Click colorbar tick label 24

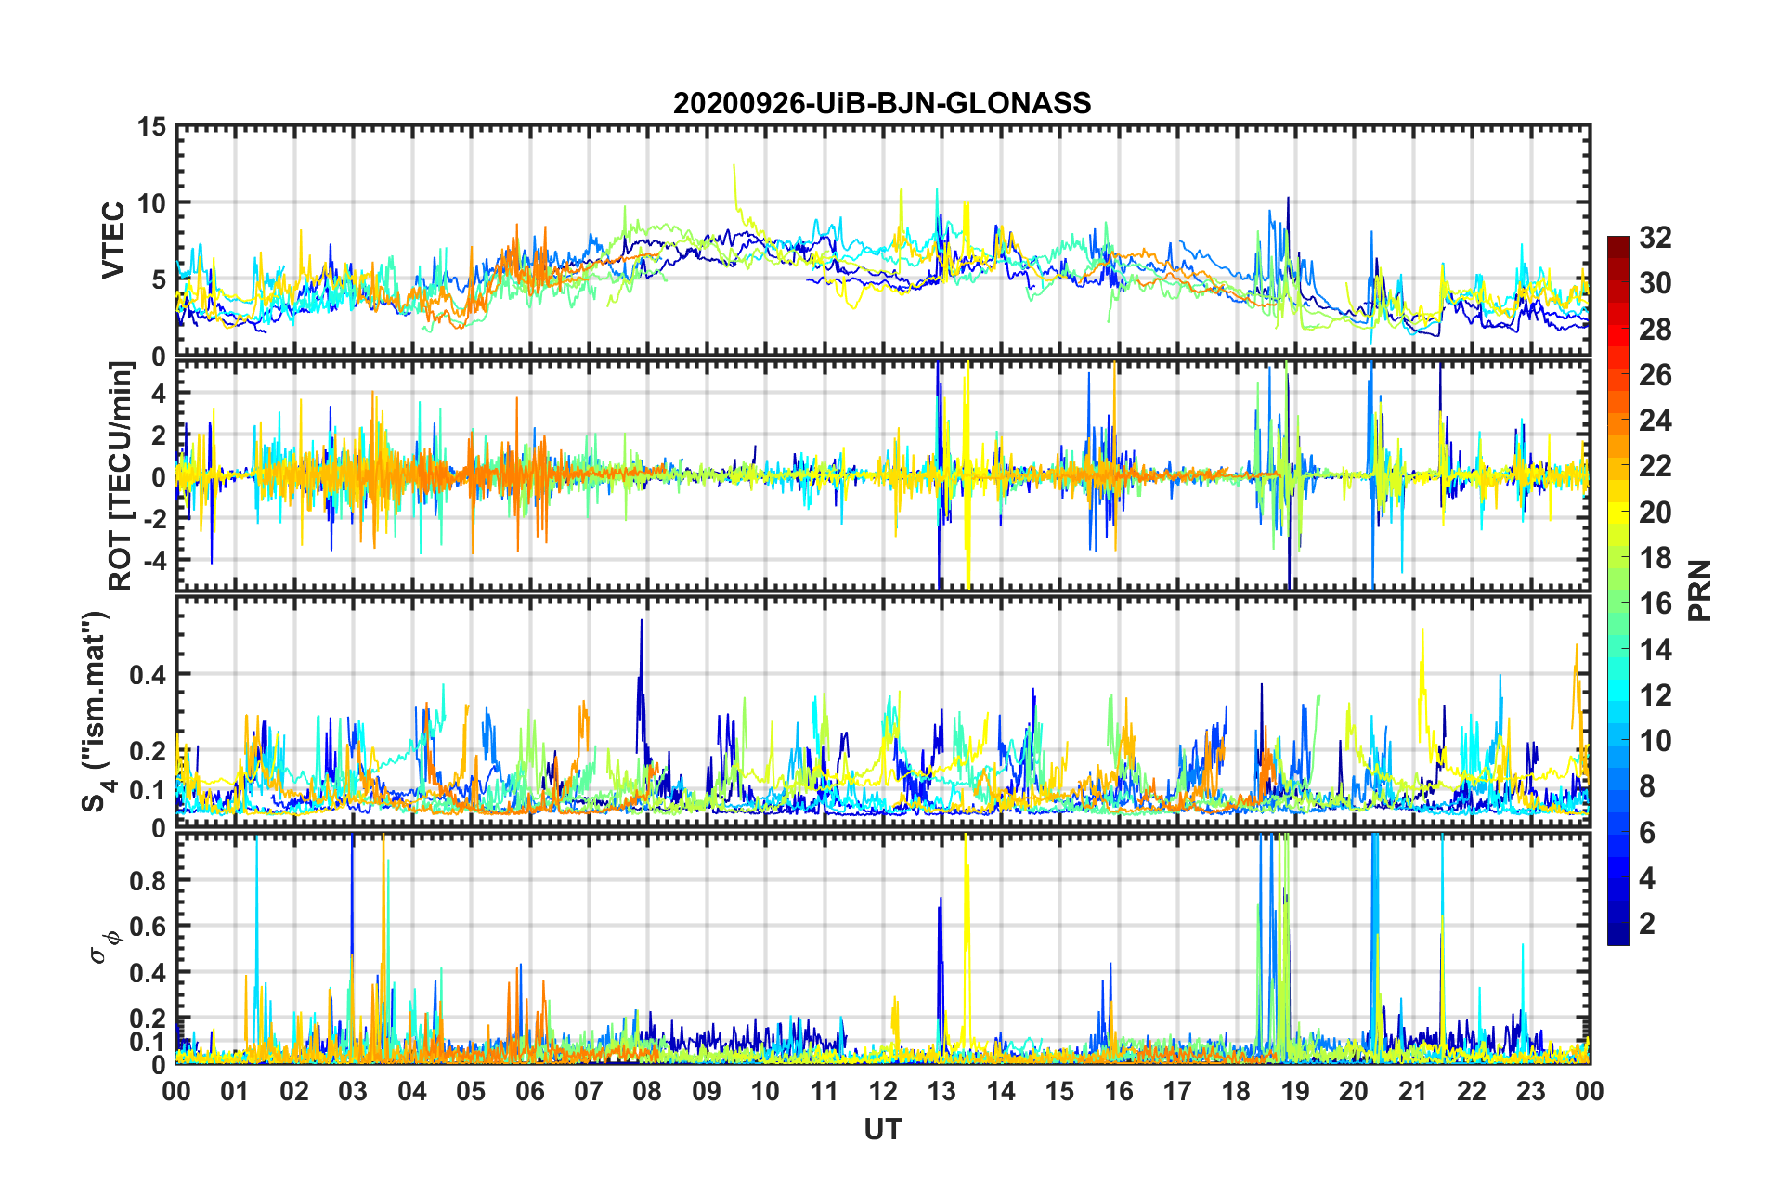tap(1655, 421)
